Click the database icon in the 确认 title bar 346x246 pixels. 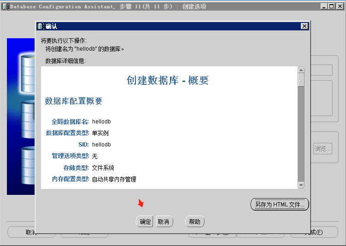click(40, 26)
